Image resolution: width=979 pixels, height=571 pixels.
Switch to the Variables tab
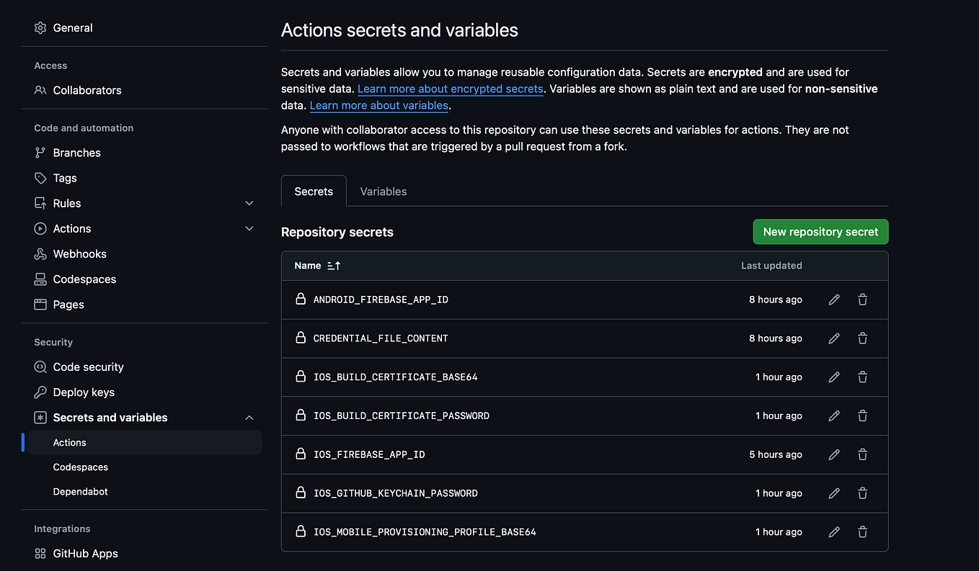pos(383,192)
